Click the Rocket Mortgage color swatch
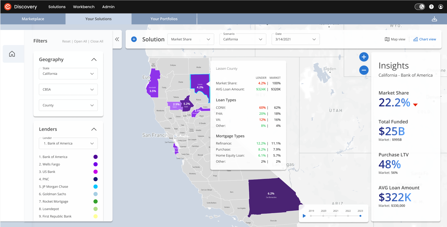This screenshot has width=447, height=227. pyautogui.click(x=95, y=201)
